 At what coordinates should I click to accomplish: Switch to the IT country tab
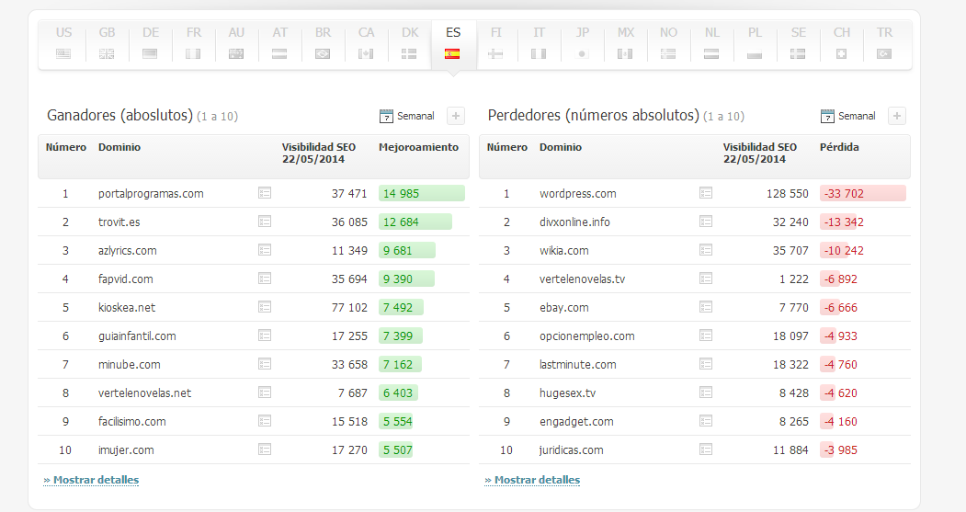click(x=539, y=42)
